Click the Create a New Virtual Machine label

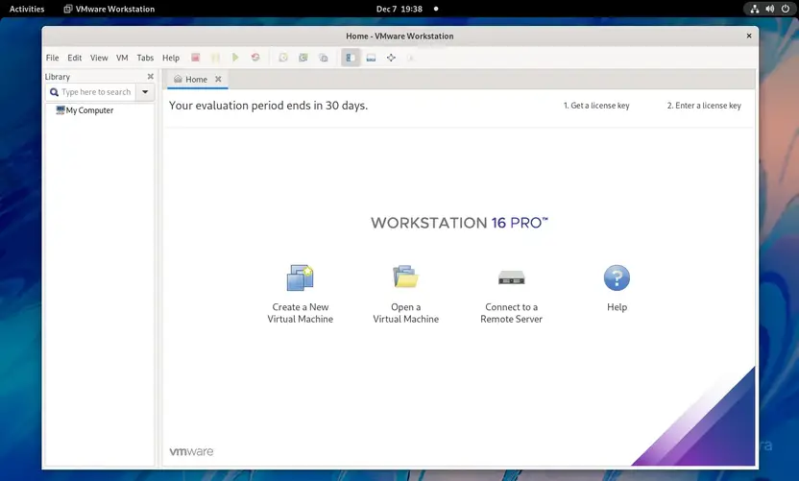301,313
